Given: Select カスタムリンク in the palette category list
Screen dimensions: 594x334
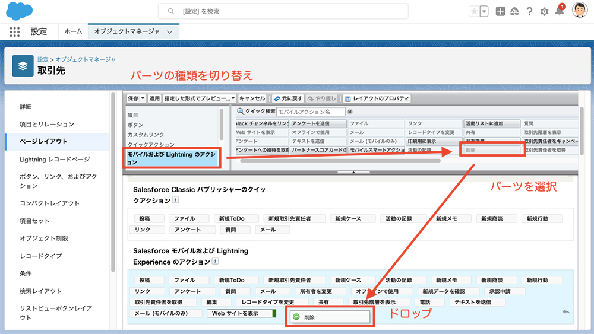Looking at the screenshot, I should click(x=146, y=135).
